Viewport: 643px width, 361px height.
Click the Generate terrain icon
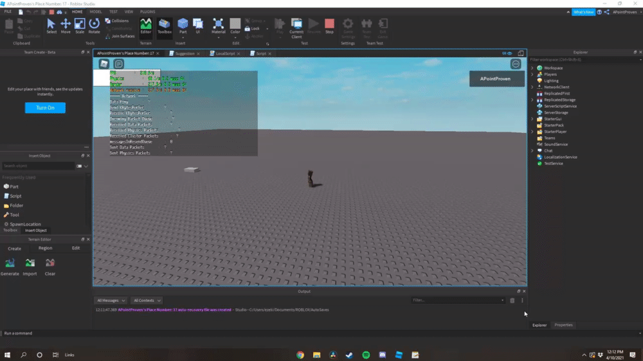tap(10, 267)
